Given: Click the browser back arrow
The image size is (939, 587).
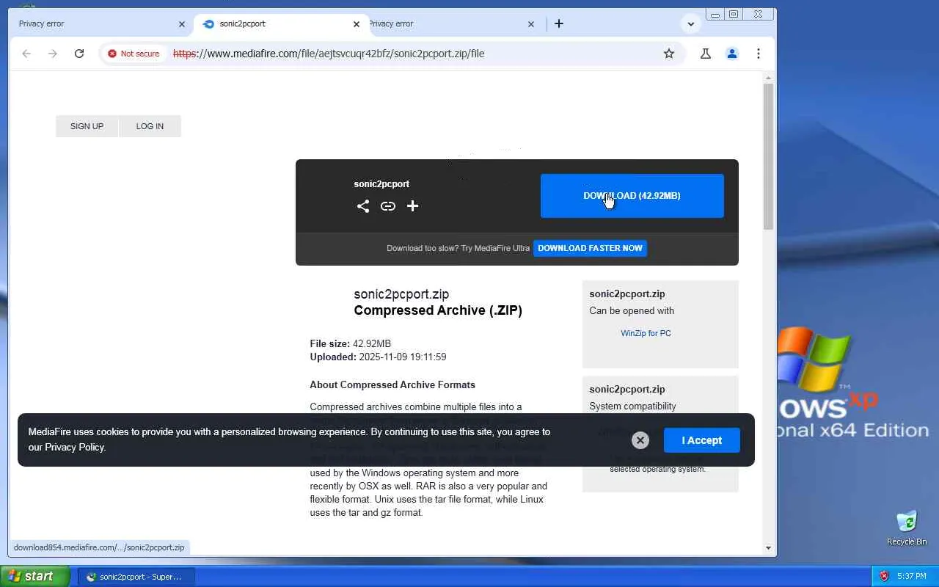Looking at the screenshot, I should click(26, 54).
